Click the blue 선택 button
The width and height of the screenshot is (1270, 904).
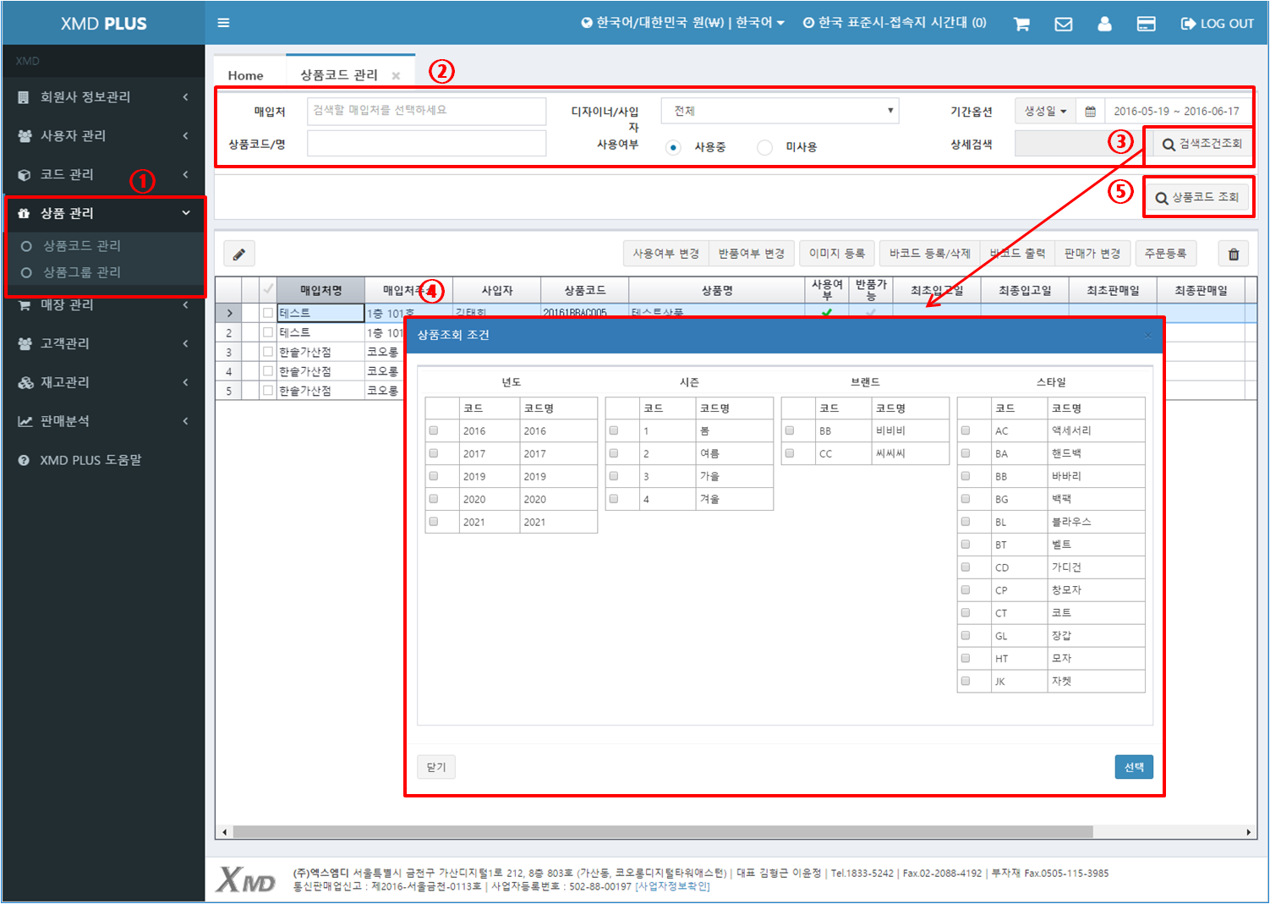1134,767
